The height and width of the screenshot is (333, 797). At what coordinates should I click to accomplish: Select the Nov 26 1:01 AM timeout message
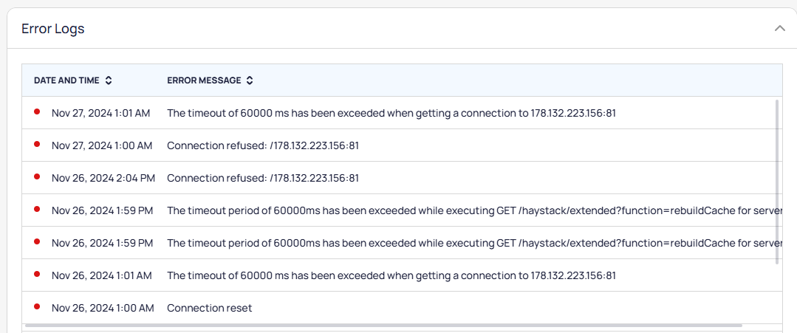pyautogui.click(x=391, y=275)
